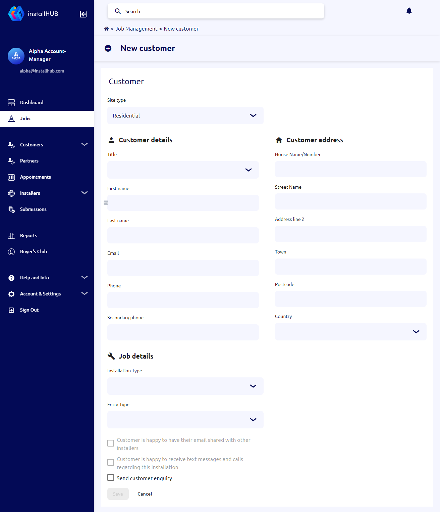Click the home icon in the breadcrumb
Viewport: 440px width, 512px height.
point(106,29)
